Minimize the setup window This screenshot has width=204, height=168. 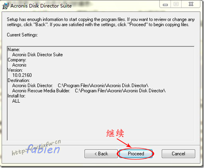tap(165, 5)
